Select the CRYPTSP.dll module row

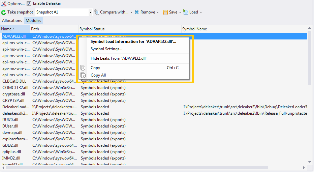pyautogui.click(x=154, y=101)
